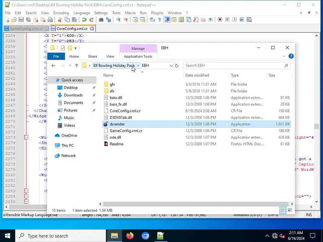Click the Function List toolbar icon
323x242 pixels.
pyautogui.click(x=196, y=20)
